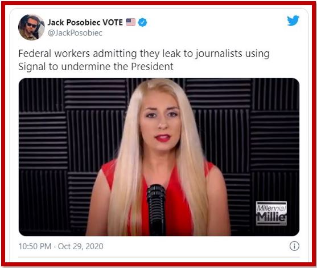Click the info icon beside timestamp
317x268 pixels.
[x=294, y=246]
